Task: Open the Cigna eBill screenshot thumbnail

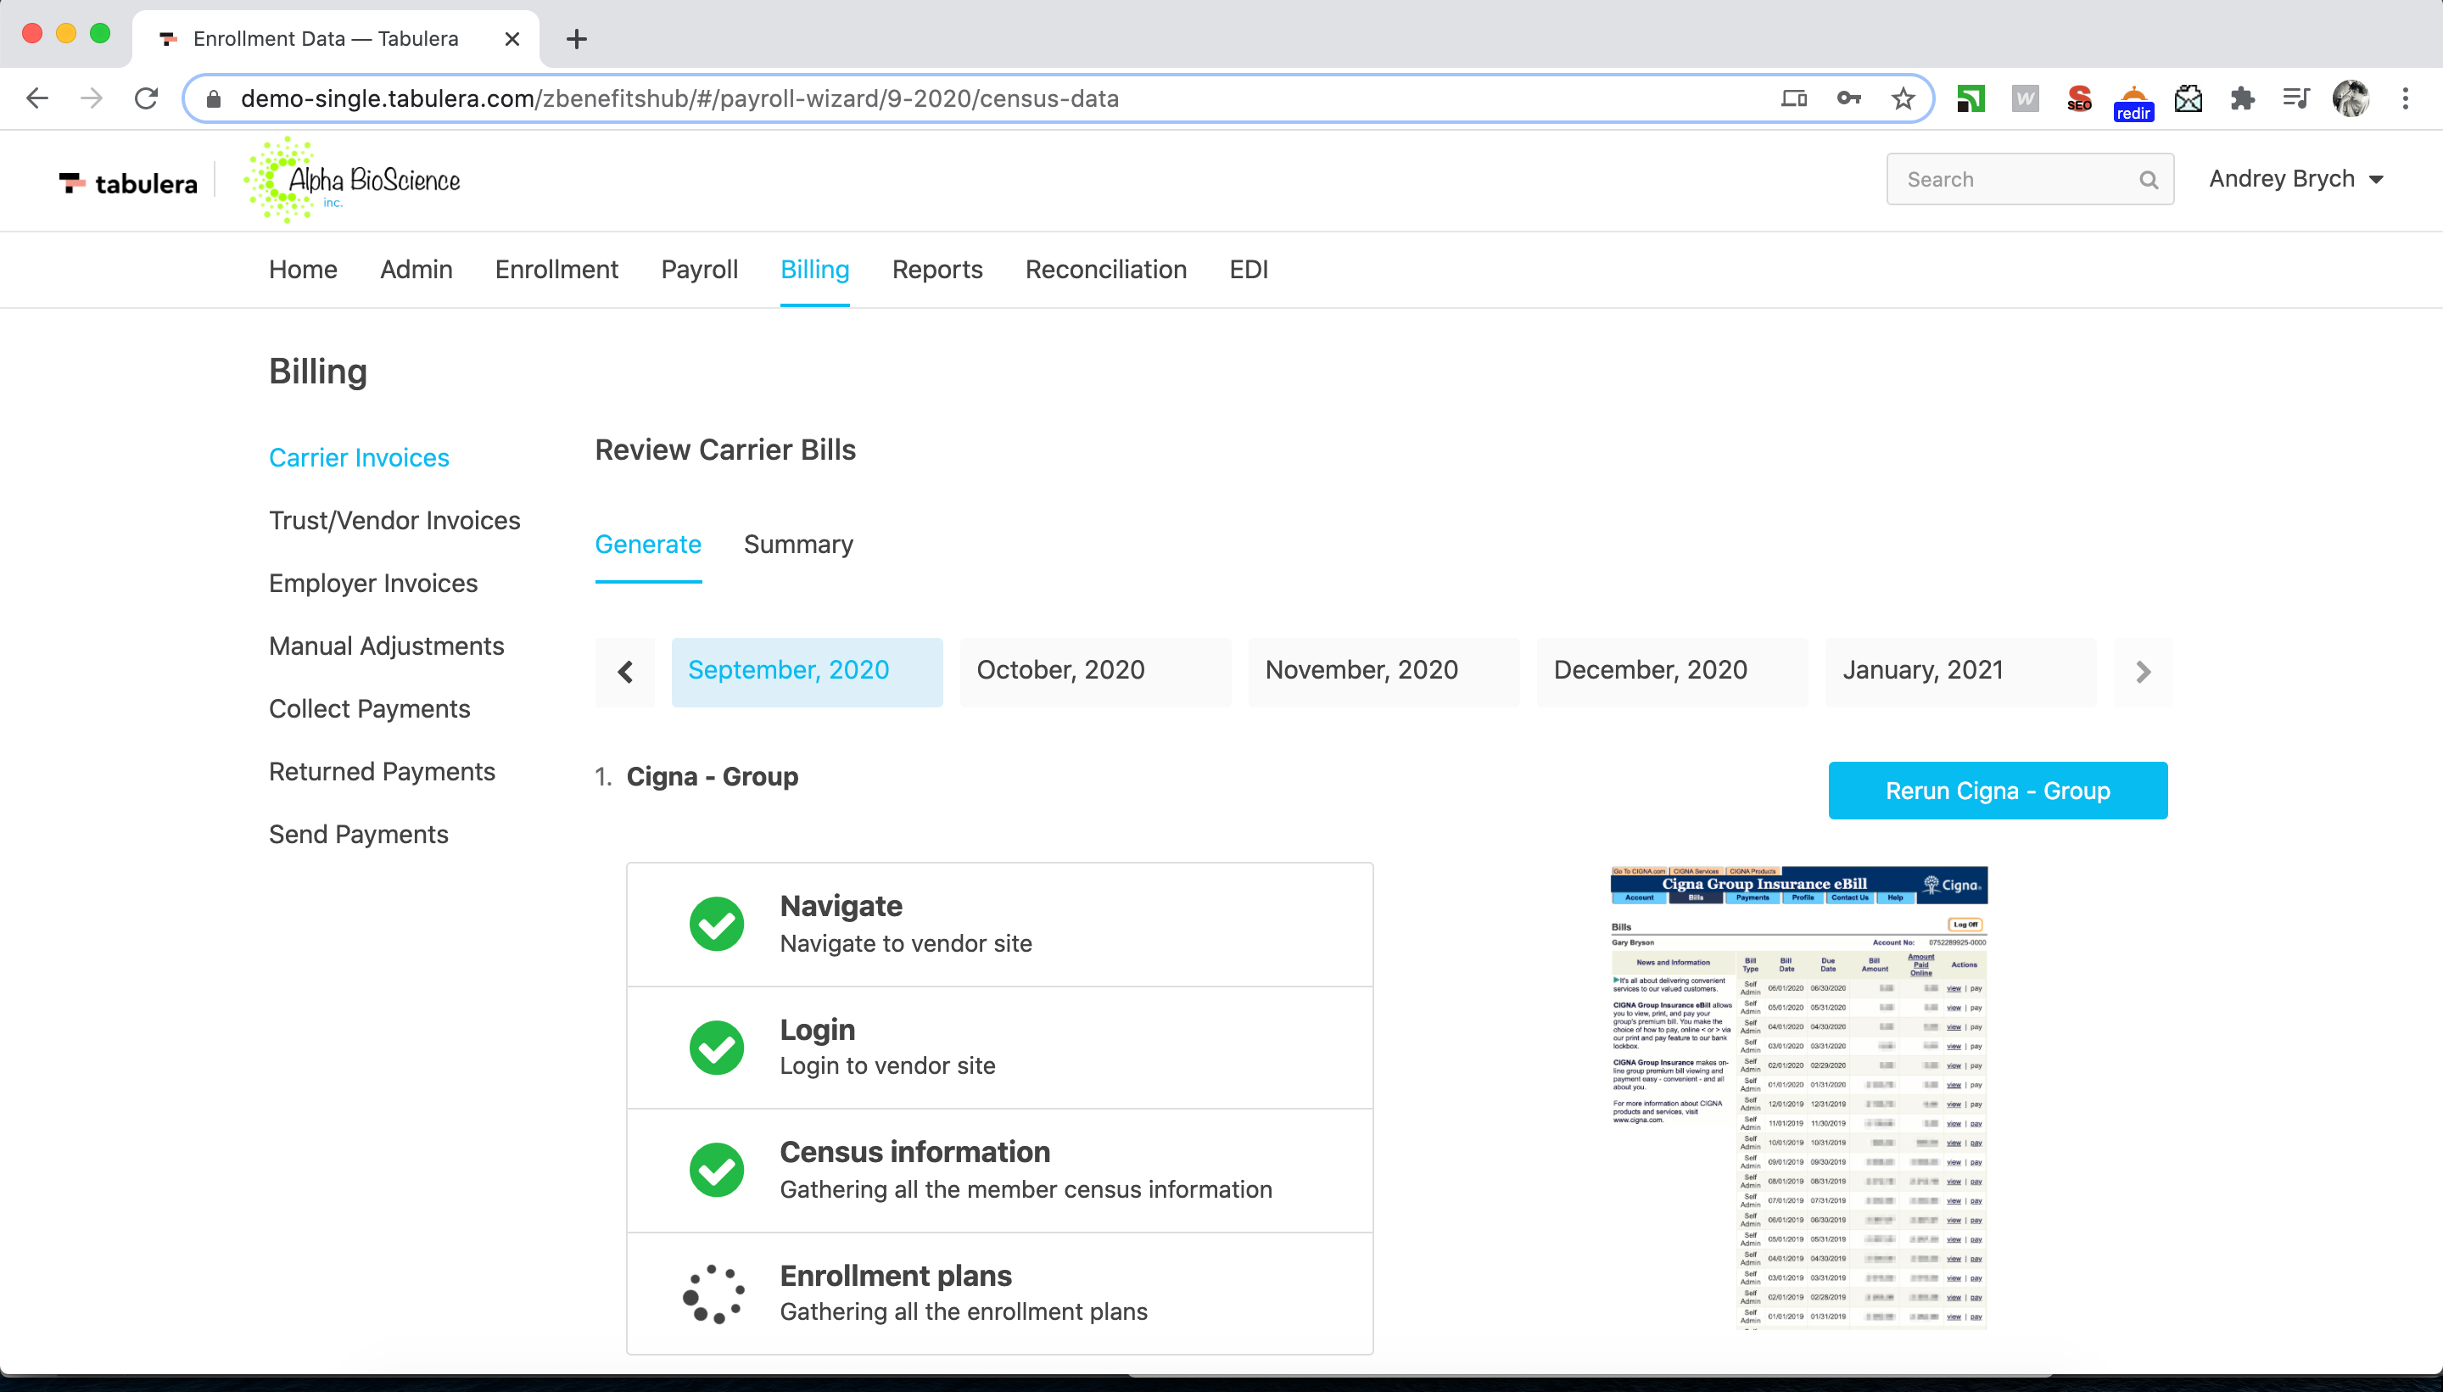Action: [x=1799, y=1097]
